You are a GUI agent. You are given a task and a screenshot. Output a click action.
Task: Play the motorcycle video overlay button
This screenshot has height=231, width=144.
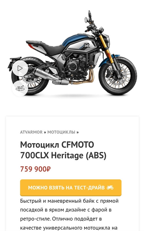coord(20,68)
